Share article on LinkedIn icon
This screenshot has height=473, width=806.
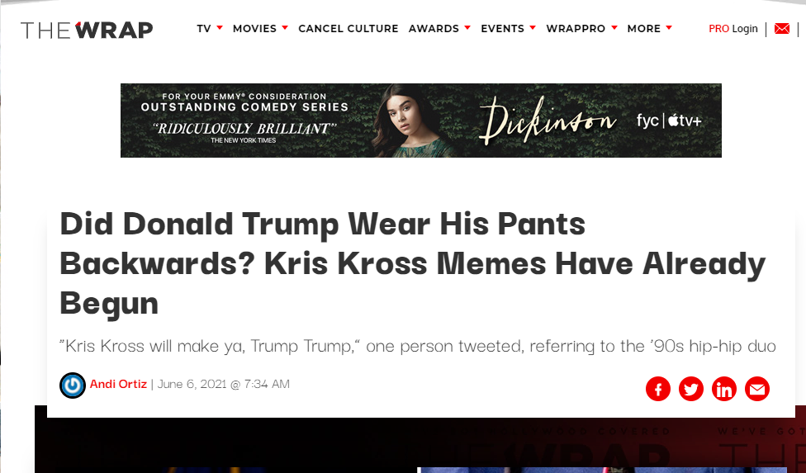723,389
